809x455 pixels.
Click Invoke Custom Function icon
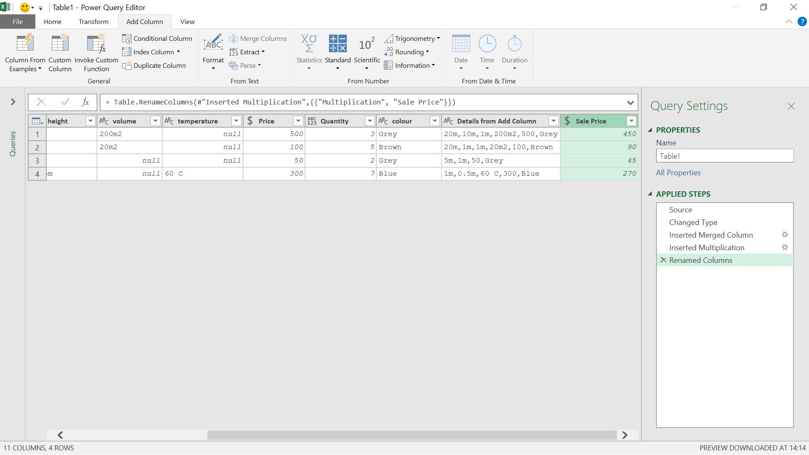pyautogui.click(x=96, y=44)
